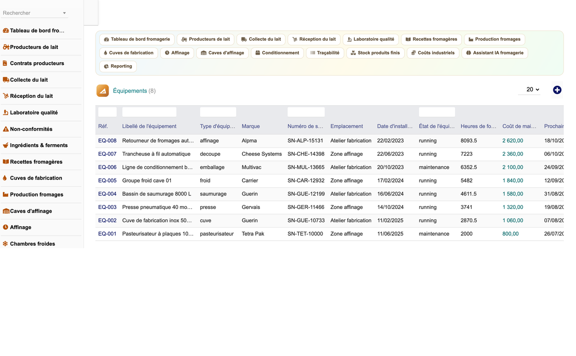Open Assistant IA fromagerie top tab
The width and height of the screenshot is (576, 356).
point(495,53)
